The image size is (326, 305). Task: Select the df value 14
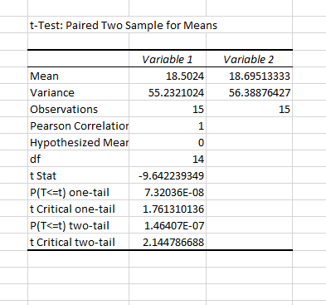(x=168, y=159)
